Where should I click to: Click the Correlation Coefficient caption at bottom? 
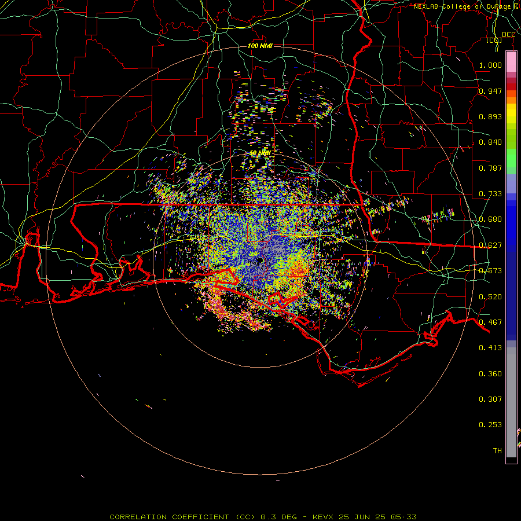(x=263, y=517)
